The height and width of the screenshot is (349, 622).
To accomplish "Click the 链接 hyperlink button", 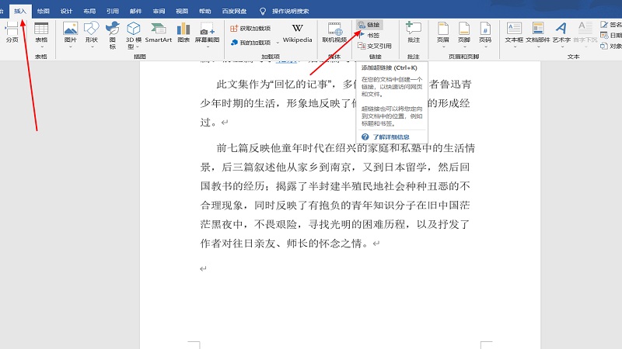I will click(369, 25).
